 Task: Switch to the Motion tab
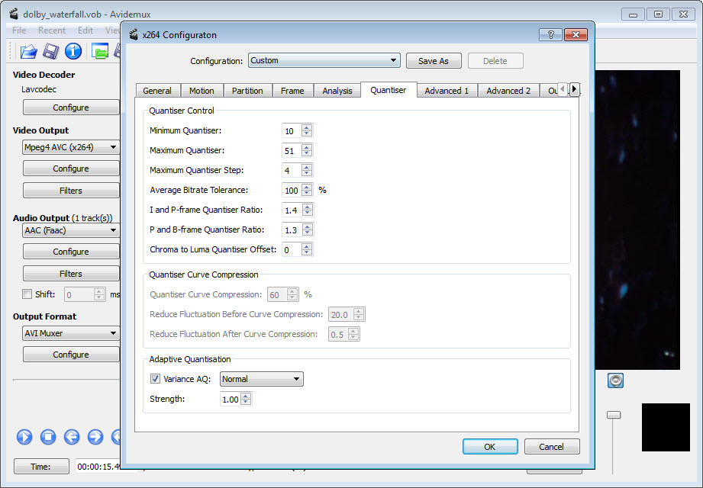tap(202, 91)
